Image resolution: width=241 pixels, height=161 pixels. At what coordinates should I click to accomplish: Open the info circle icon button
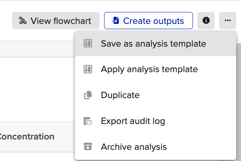click(x=206, y=20)
